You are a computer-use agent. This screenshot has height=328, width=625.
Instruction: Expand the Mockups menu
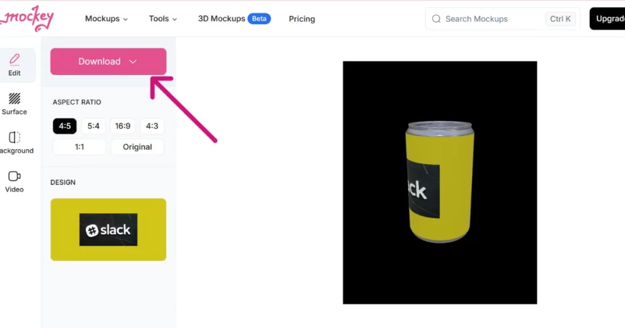[x=106, y=19]
